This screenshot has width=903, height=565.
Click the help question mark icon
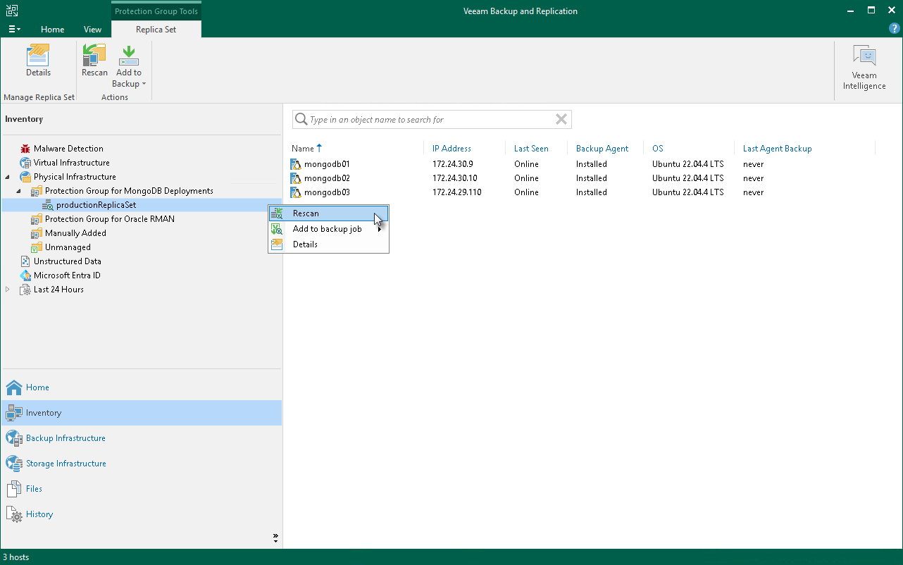(895, 29)
